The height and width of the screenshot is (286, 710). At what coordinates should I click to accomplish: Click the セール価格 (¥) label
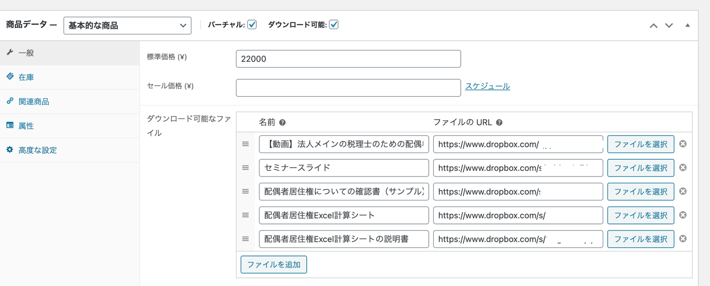170,86
